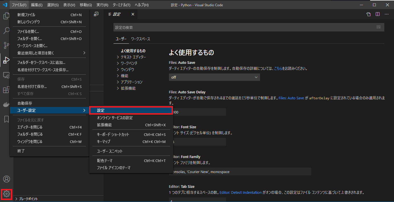Open ユーザー スニペット from the submenu

(x=131, y=151)
